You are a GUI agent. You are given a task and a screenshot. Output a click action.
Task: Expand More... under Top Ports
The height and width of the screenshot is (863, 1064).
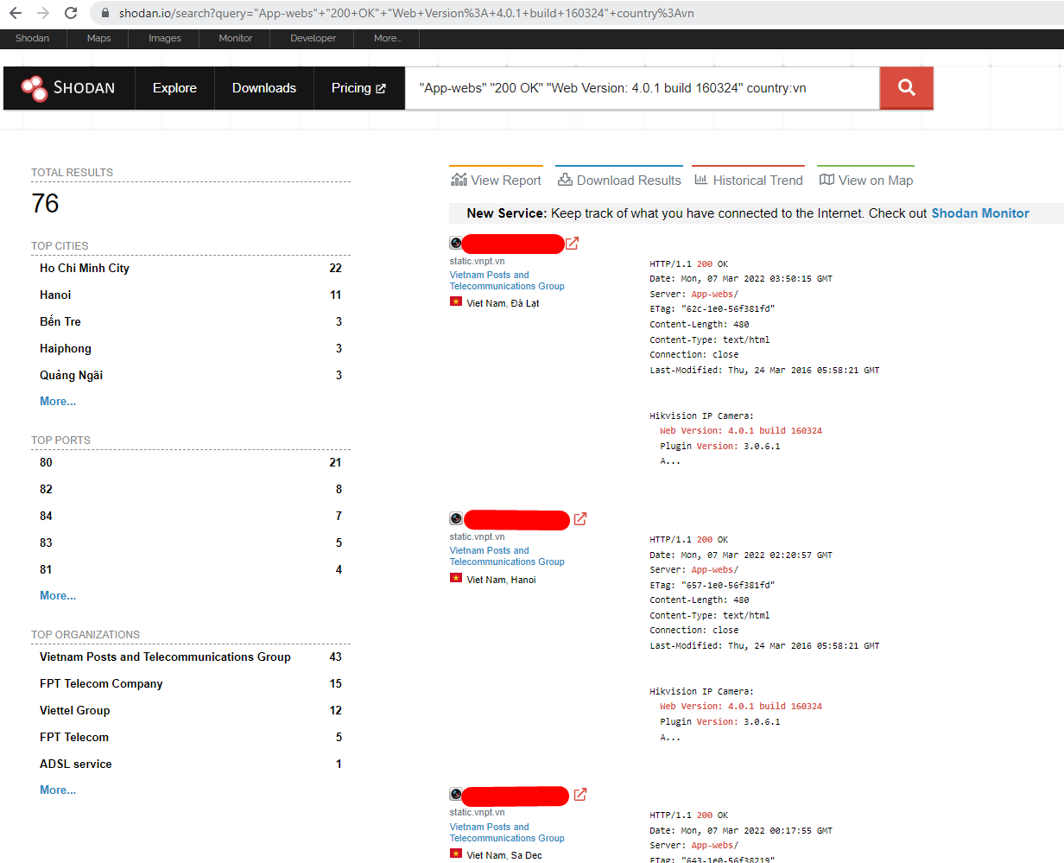click(x=58, y=595)
